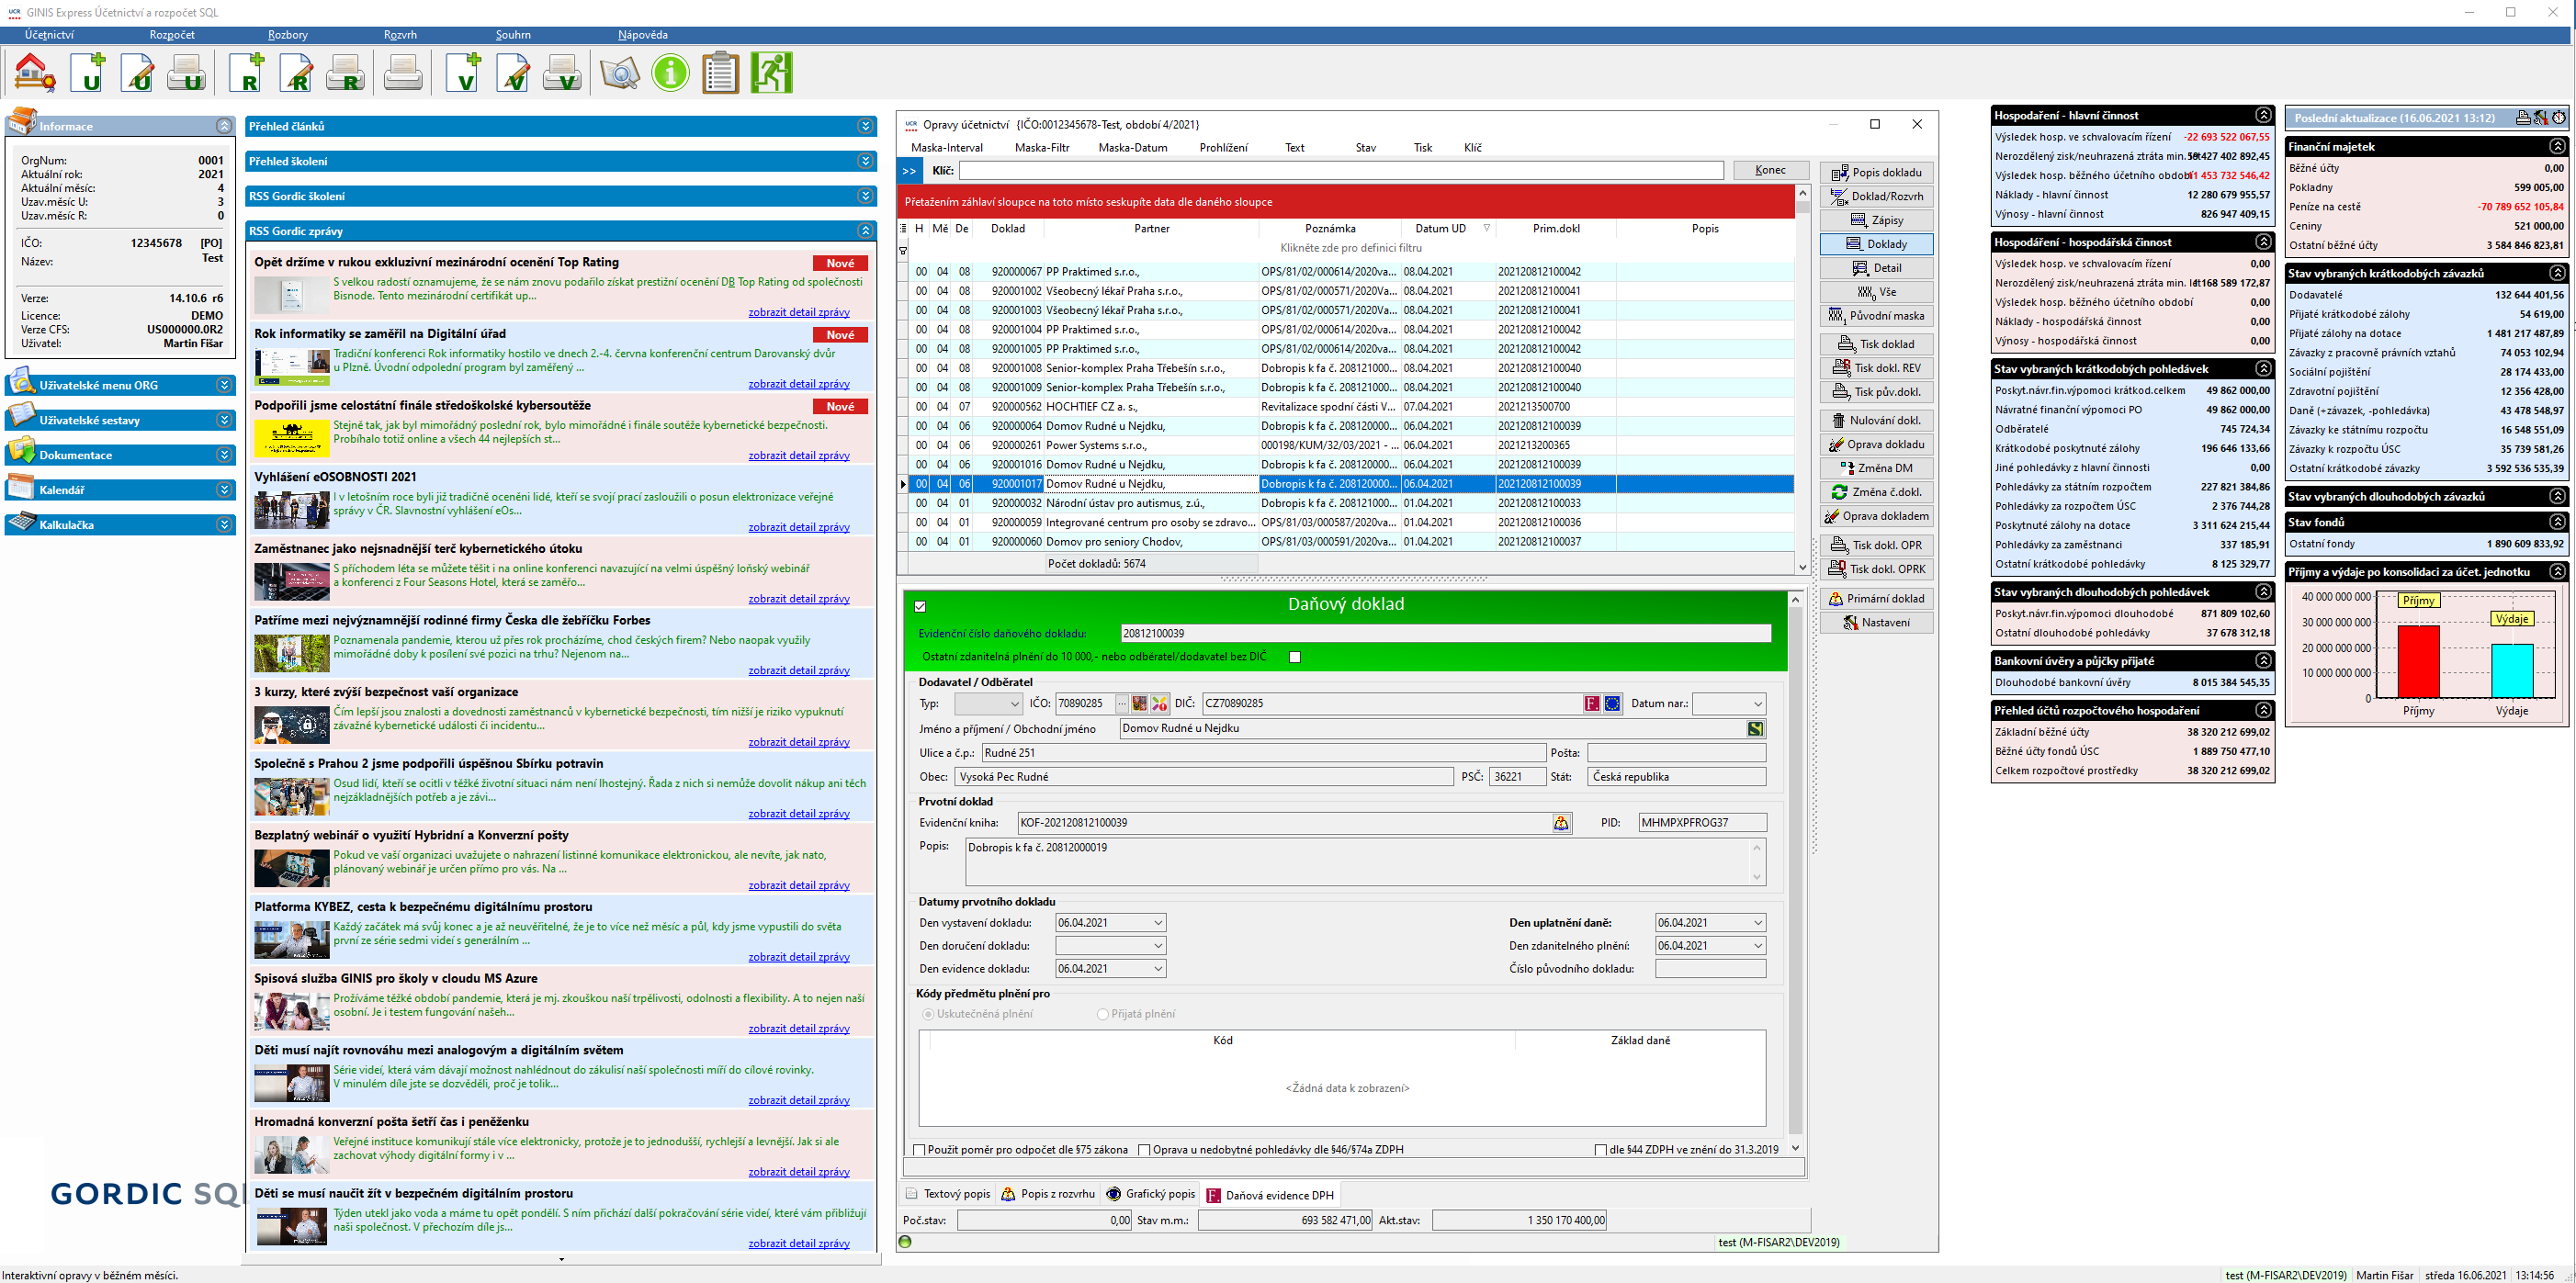Open the Rozpočet menu

[172, 35]
